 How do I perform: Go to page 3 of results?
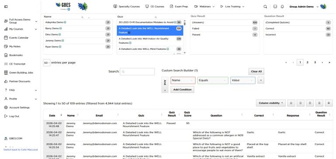point(315,62)
